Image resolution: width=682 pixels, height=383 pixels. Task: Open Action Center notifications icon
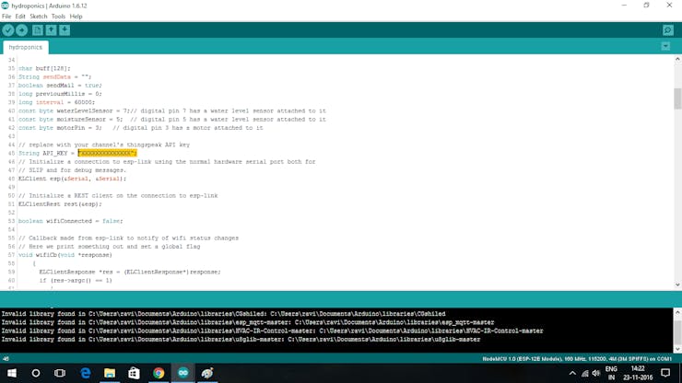tap(665, 373)
